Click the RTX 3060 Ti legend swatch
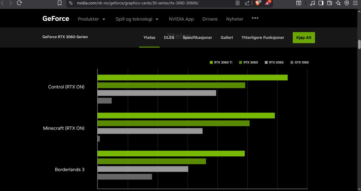Screen dimensions: 361x191 tap(211, 62)
